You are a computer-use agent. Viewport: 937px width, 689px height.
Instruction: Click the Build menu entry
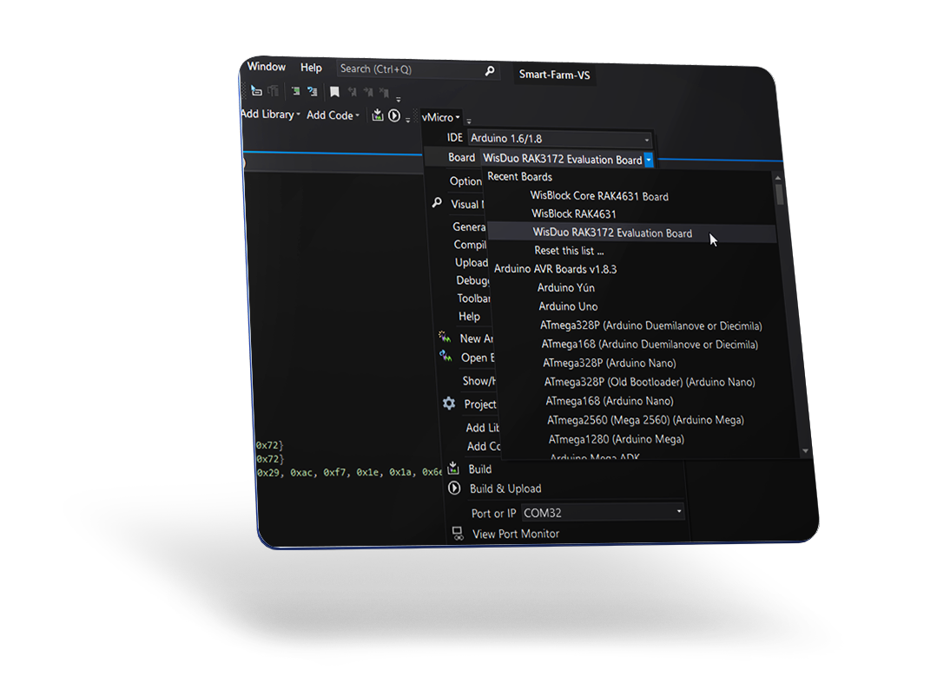pyautogui.click(x=480, y=469)
